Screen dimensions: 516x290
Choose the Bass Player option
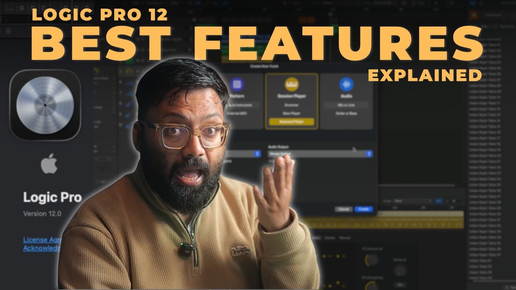pyautogui.click(x=291, y=114)
